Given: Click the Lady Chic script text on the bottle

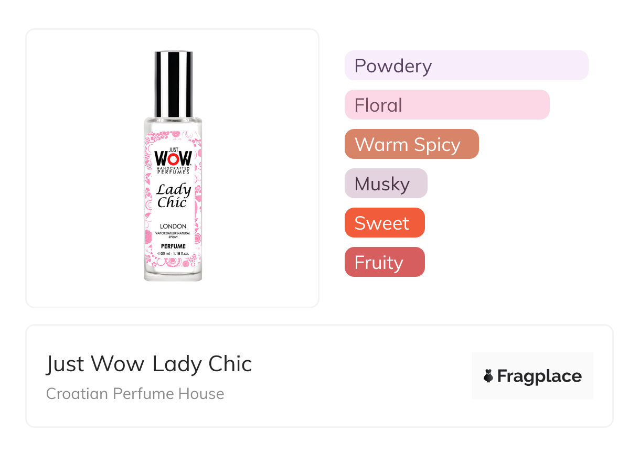Looking at the screenshot, I should (173, 196).
